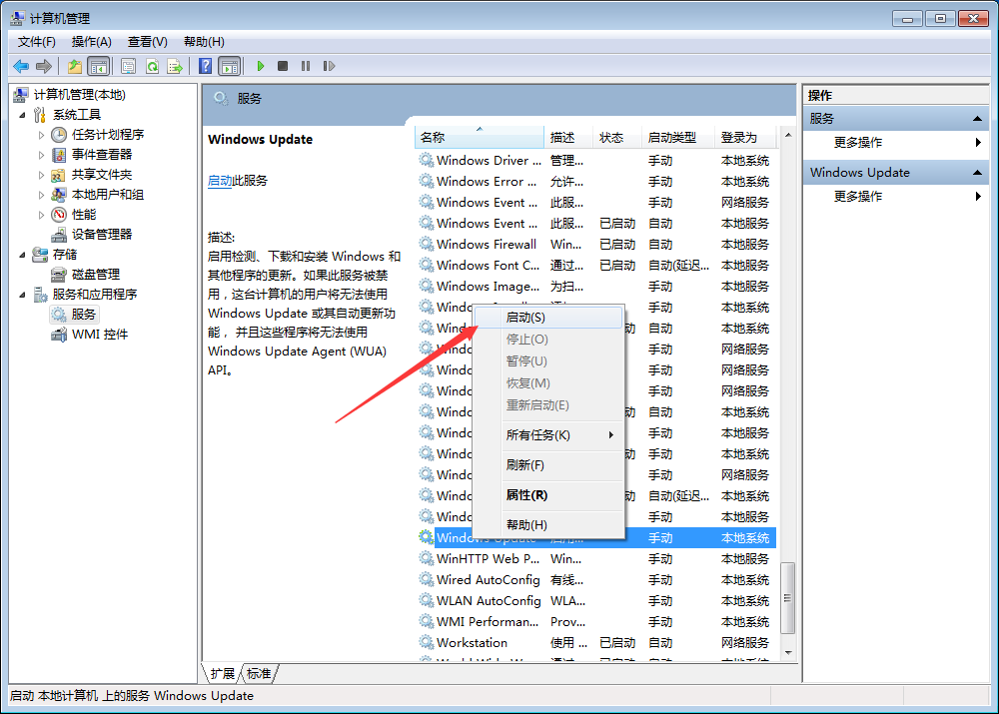Expand the 共享文件夹 node arrow
This screenshot has height=714, width=999.
(41, 175)
